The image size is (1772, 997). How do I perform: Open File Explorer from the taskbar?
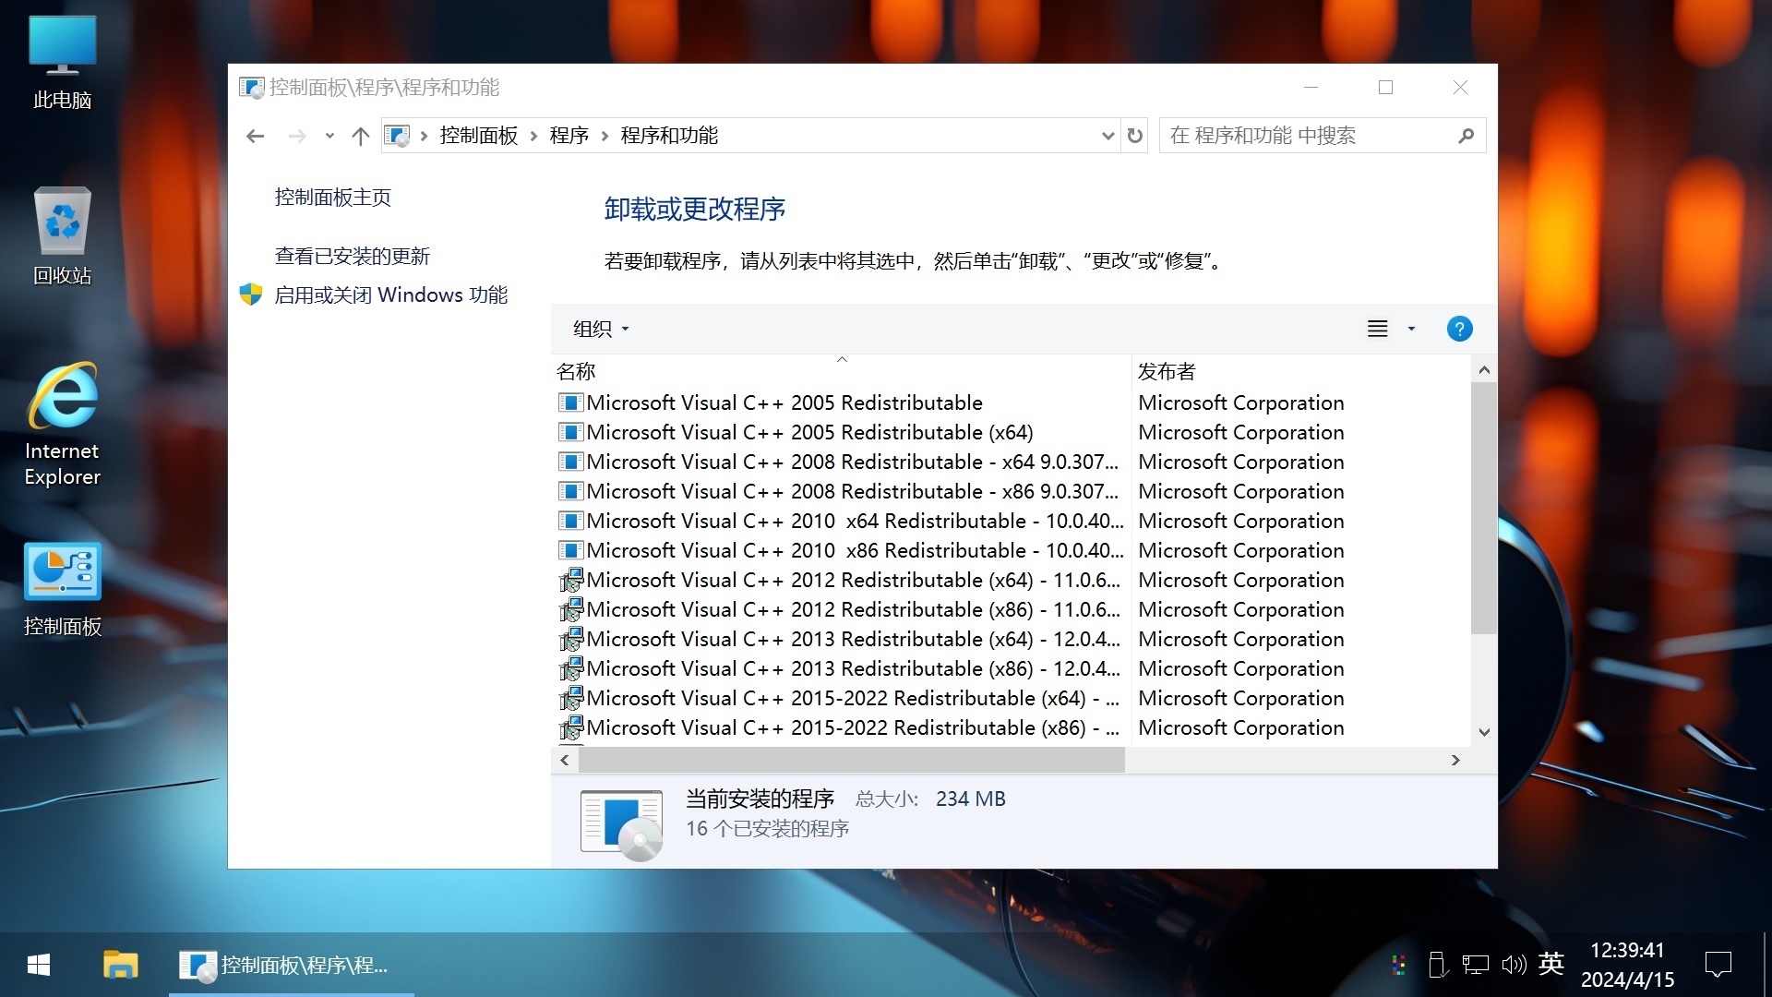tap(120, 965)
